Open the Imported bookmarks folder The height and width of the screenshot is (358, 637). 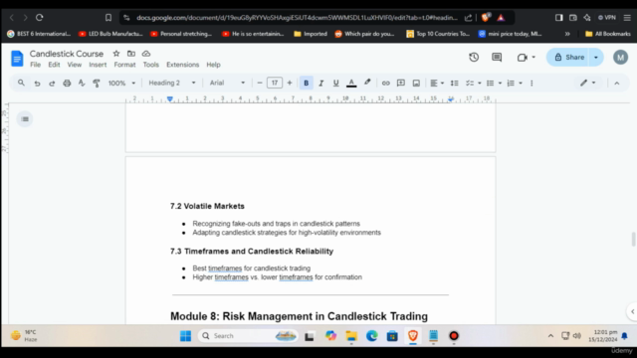click(311, 34)
